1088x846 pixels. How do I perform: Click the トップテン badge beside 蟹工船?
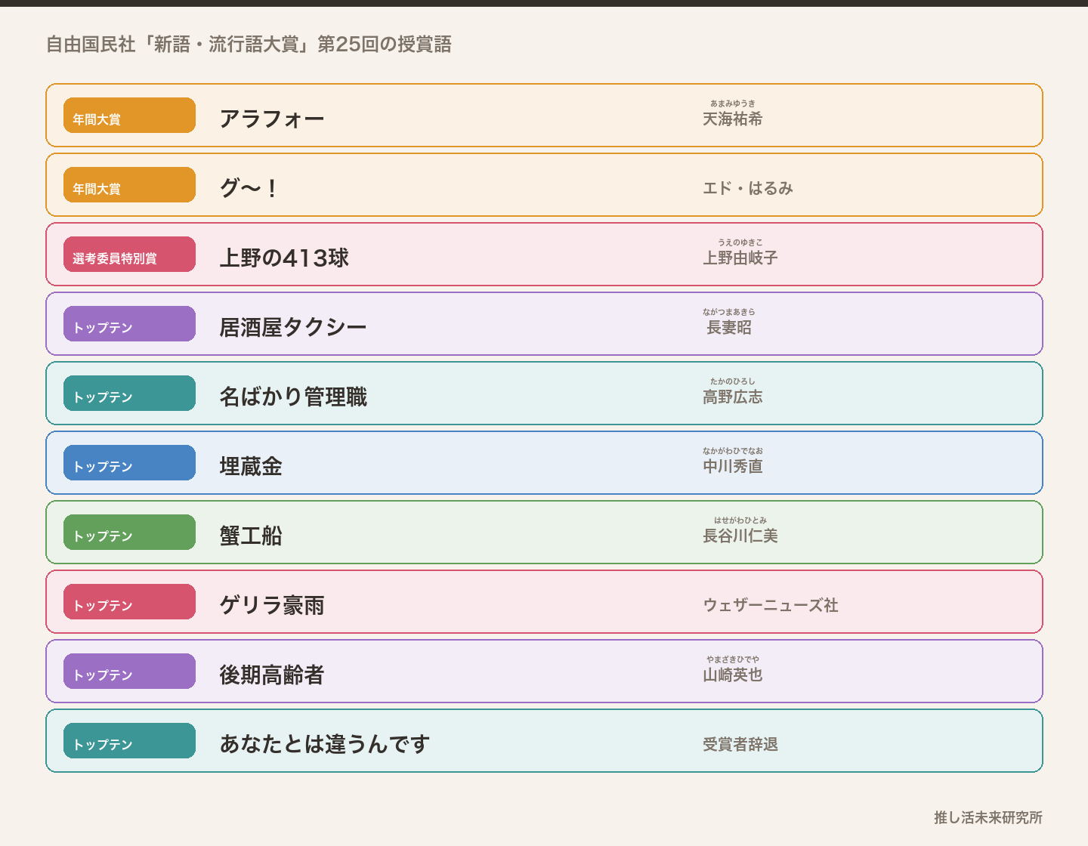pos(129,533)
